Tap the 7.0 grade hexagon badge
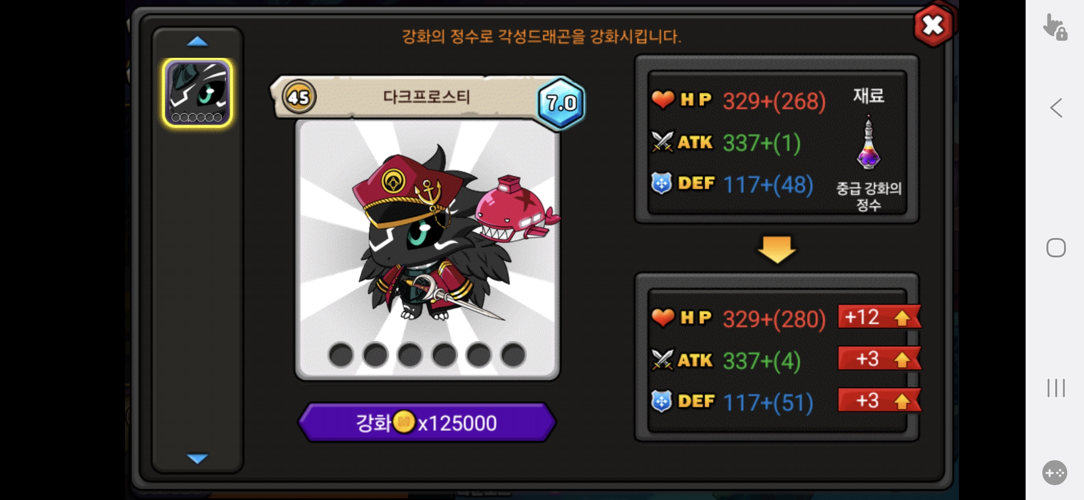 (x=561, y=103)
